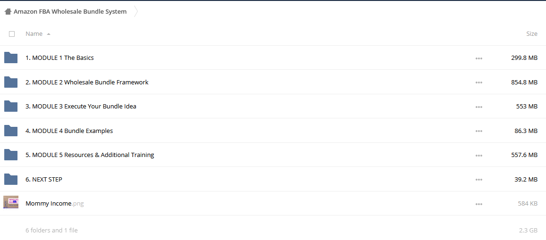Toggle the select-all checkbox in header
This screenshot has height=240, width=546.
click(x=12, y=34)
